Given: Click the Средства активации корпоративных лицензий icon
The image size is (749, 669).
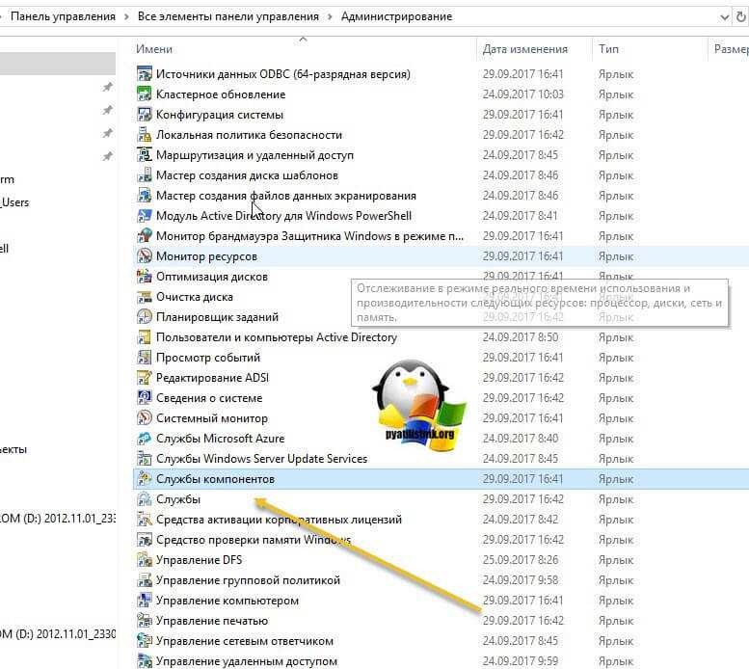Looking at the screenshot, I should [x=145, y=519].
